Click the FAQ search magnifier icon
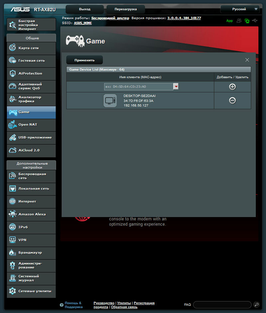The height and width of the screenshot is (313, 266). 256,304
